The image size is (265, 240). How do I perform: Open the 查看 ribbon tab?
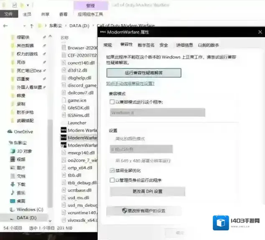point(64,14)
